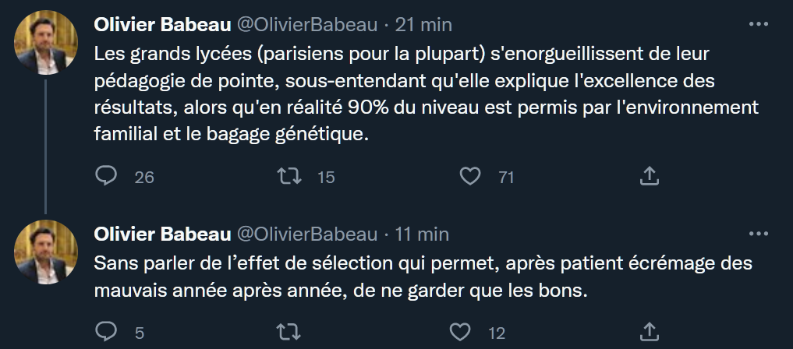Open the '11 min' timestamp link

(x=422, y=234)
